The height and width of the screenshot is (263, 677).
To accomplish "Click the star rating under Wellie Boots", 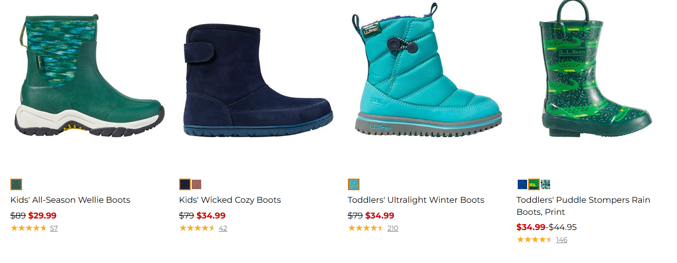I will 28,228.
